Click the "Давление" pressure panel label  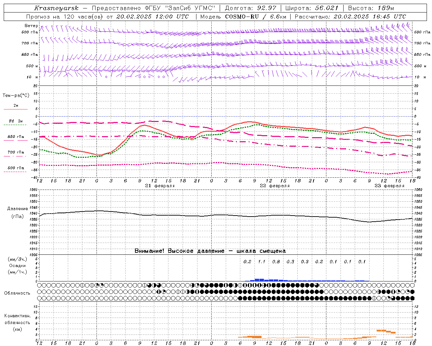[18, 209]
